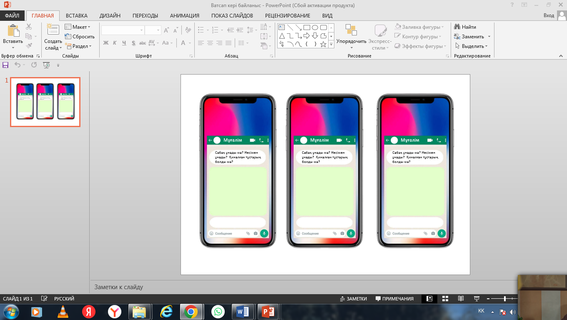Switch to the ДИЗАЙН tab

[x=110, y=16]
